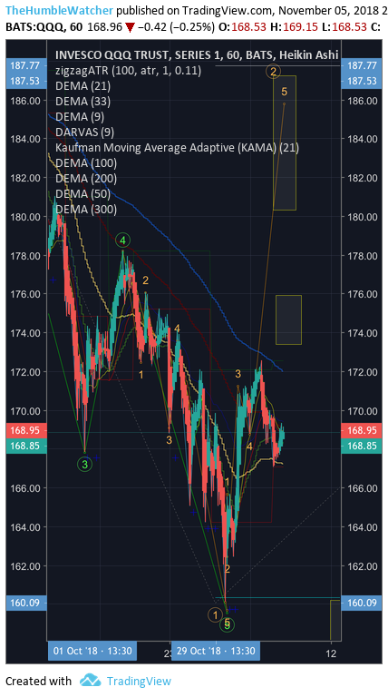
Task: Click the high value H:169.15
Action: click(x=294, y=27)
